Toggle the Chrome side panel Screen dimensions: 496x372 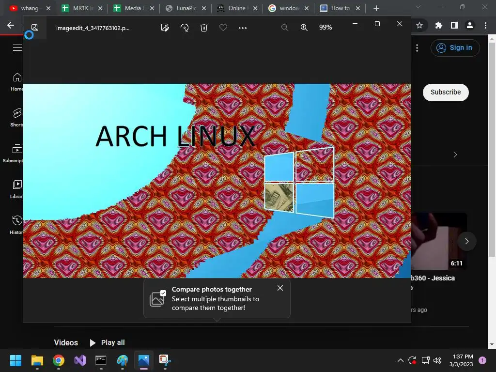pyautogui.click(x=454, y=25)
